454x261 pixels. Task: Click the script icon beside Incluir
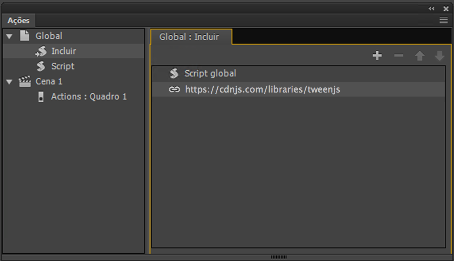coord(41,51)
